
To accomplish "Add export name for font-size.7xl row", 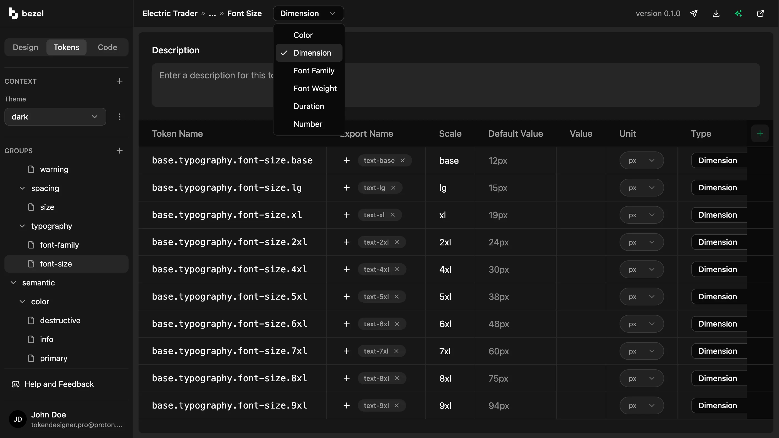I will pyautogui.click(x=347, y=351).
